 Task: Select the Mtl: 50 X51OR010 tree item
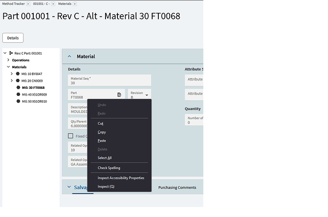coord(34,101)
